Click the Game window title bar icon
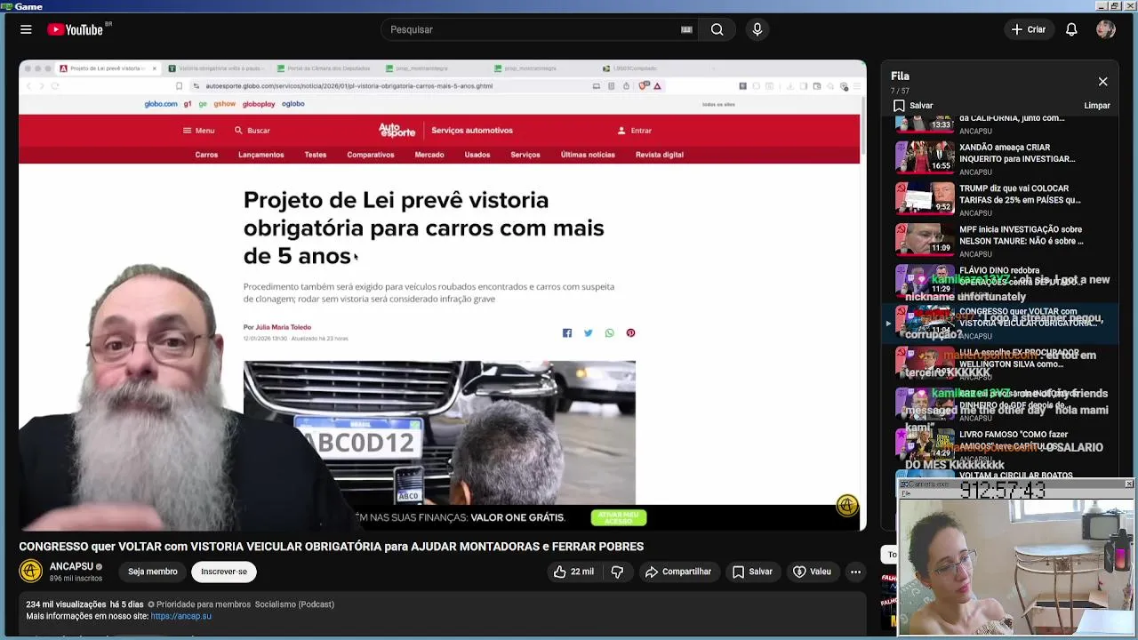 click(7, 6)
